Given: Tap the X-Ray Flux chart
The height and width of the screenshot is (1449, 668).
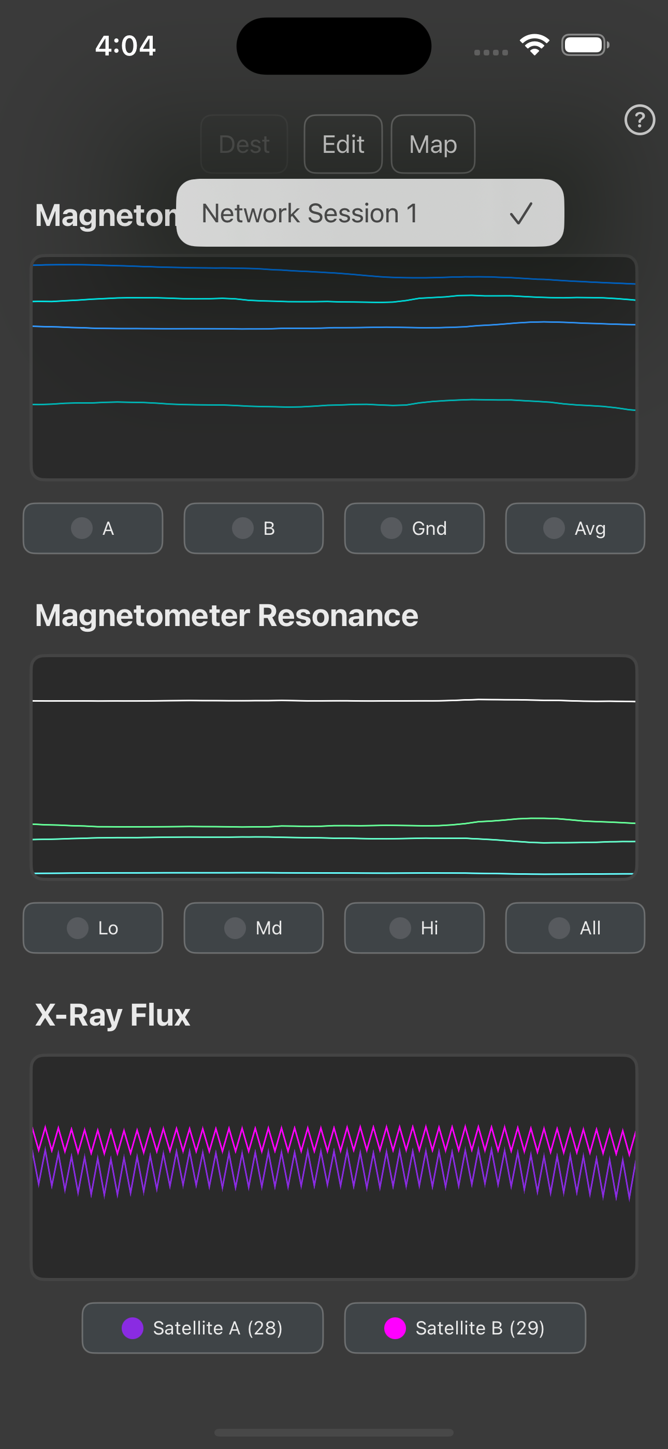Looking at the screenshot, I should 334,1167.
